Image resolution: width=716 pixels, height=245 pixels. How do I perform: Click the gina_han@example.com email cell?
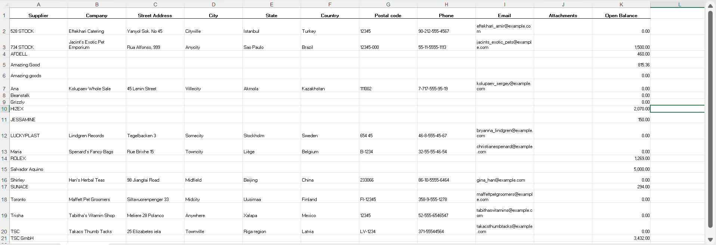[504, 180]
